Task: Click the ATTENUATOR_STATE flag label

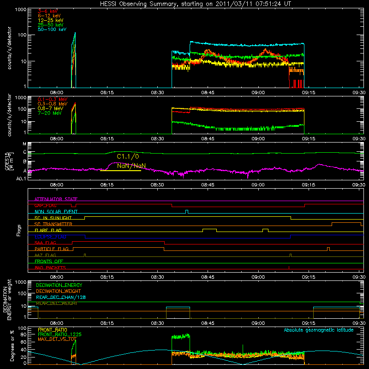Action: click(56, 199)
